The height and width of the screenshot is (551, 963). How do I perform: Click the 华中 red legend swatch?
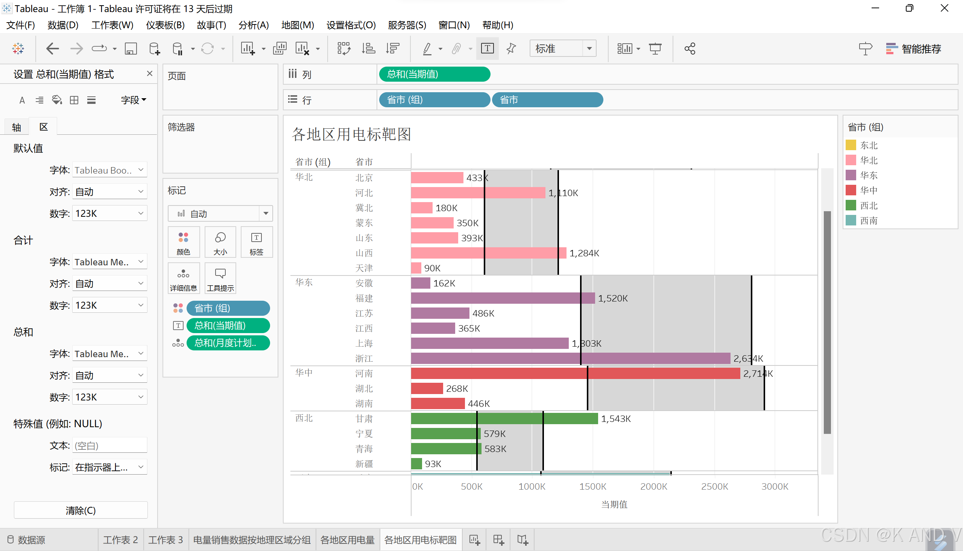(851, 190)
